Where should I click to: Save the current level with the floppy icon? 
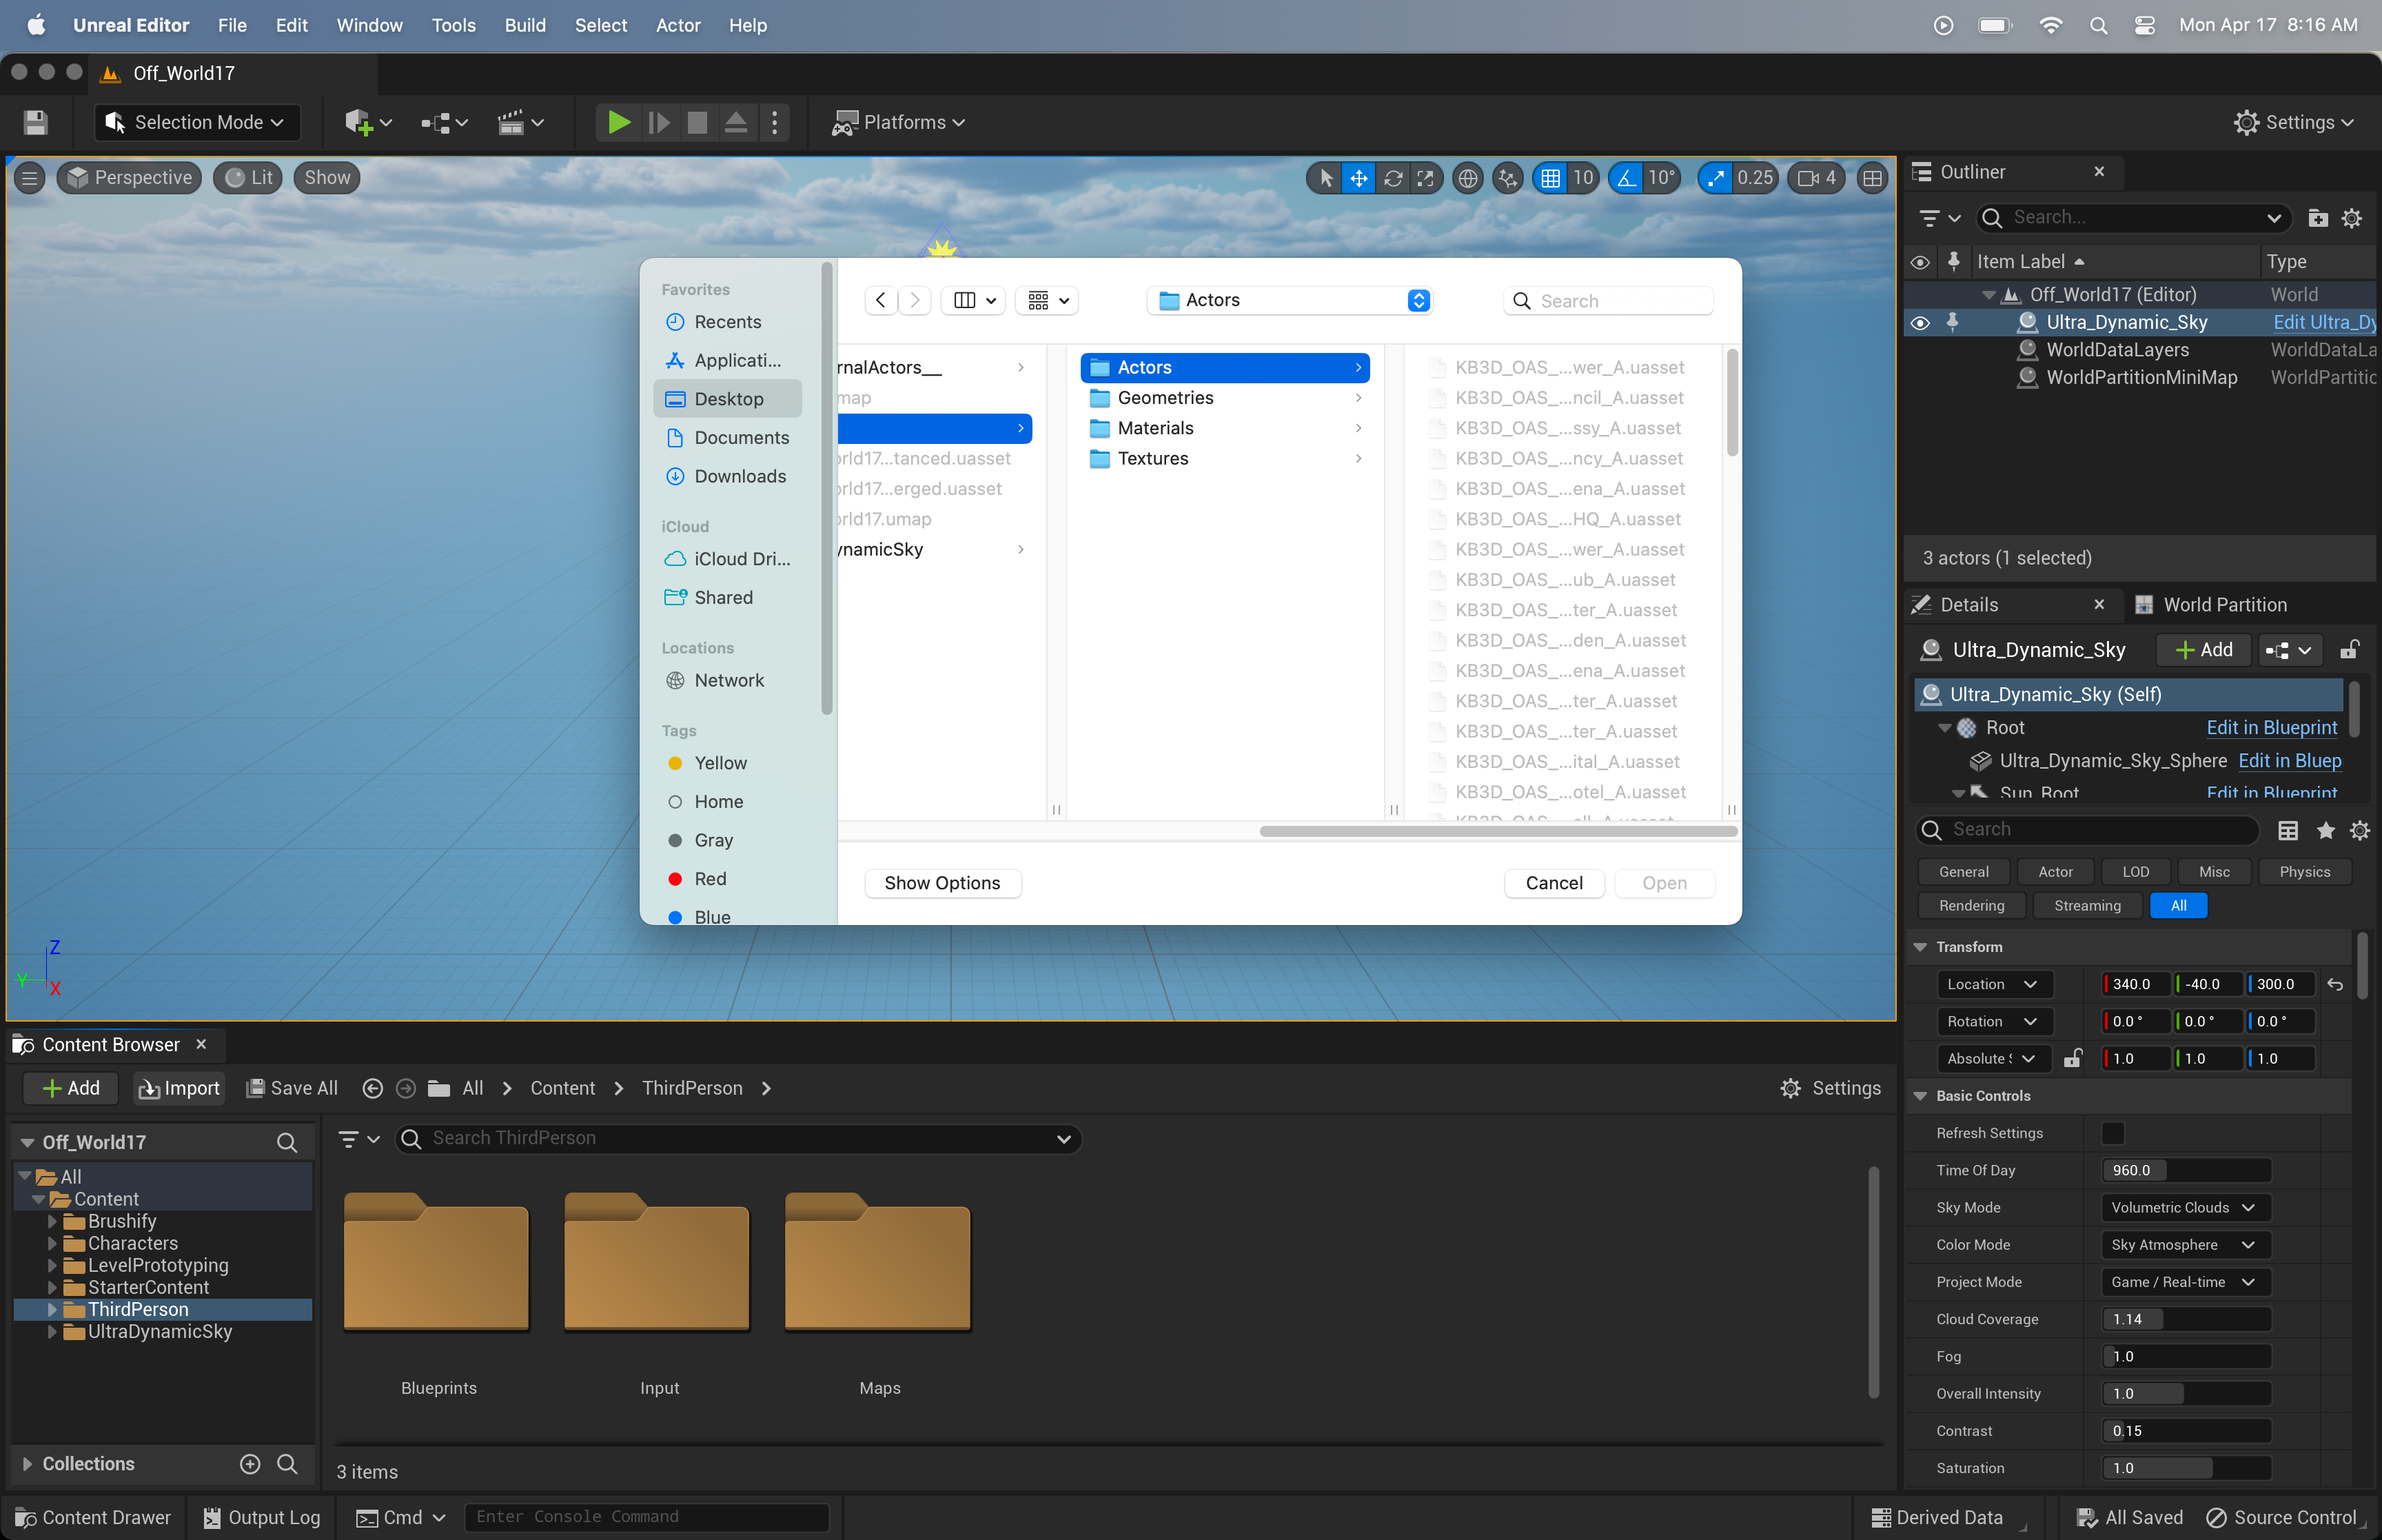(x=36, y=123)
